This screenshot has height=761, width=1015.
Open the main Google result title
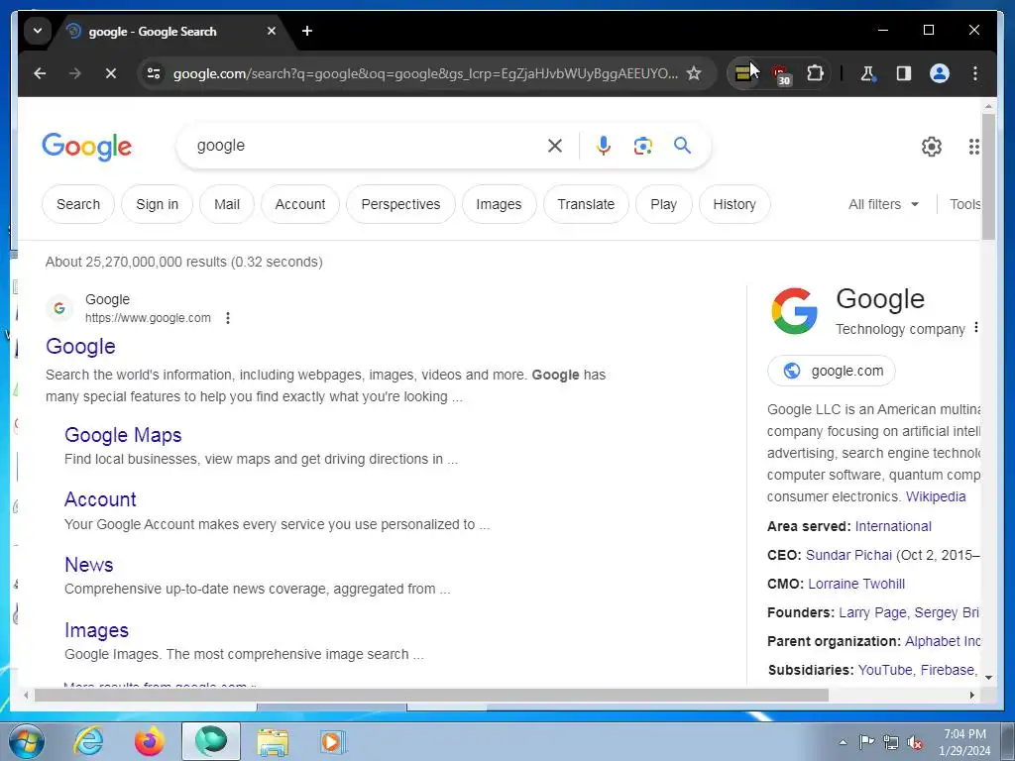coord(80,346)
